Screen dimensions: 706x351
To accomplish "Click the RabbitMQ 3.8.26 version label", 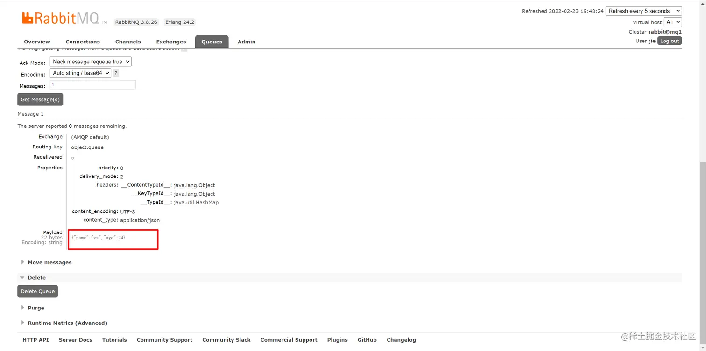I will point(136,22).
